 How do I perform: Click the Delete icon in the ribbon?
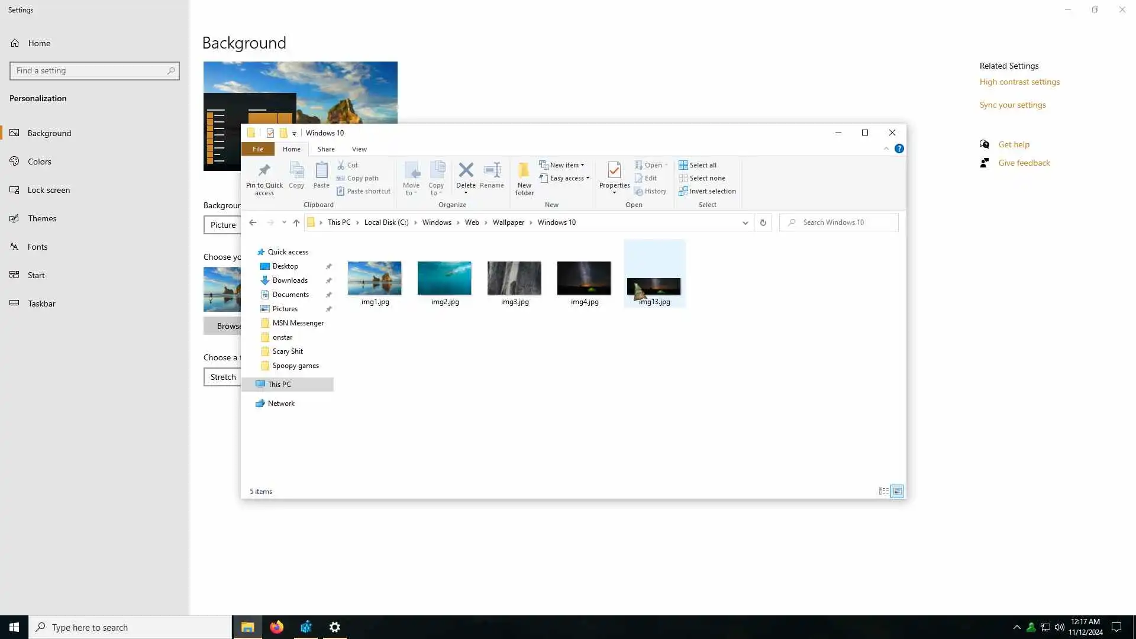[466, 170]
